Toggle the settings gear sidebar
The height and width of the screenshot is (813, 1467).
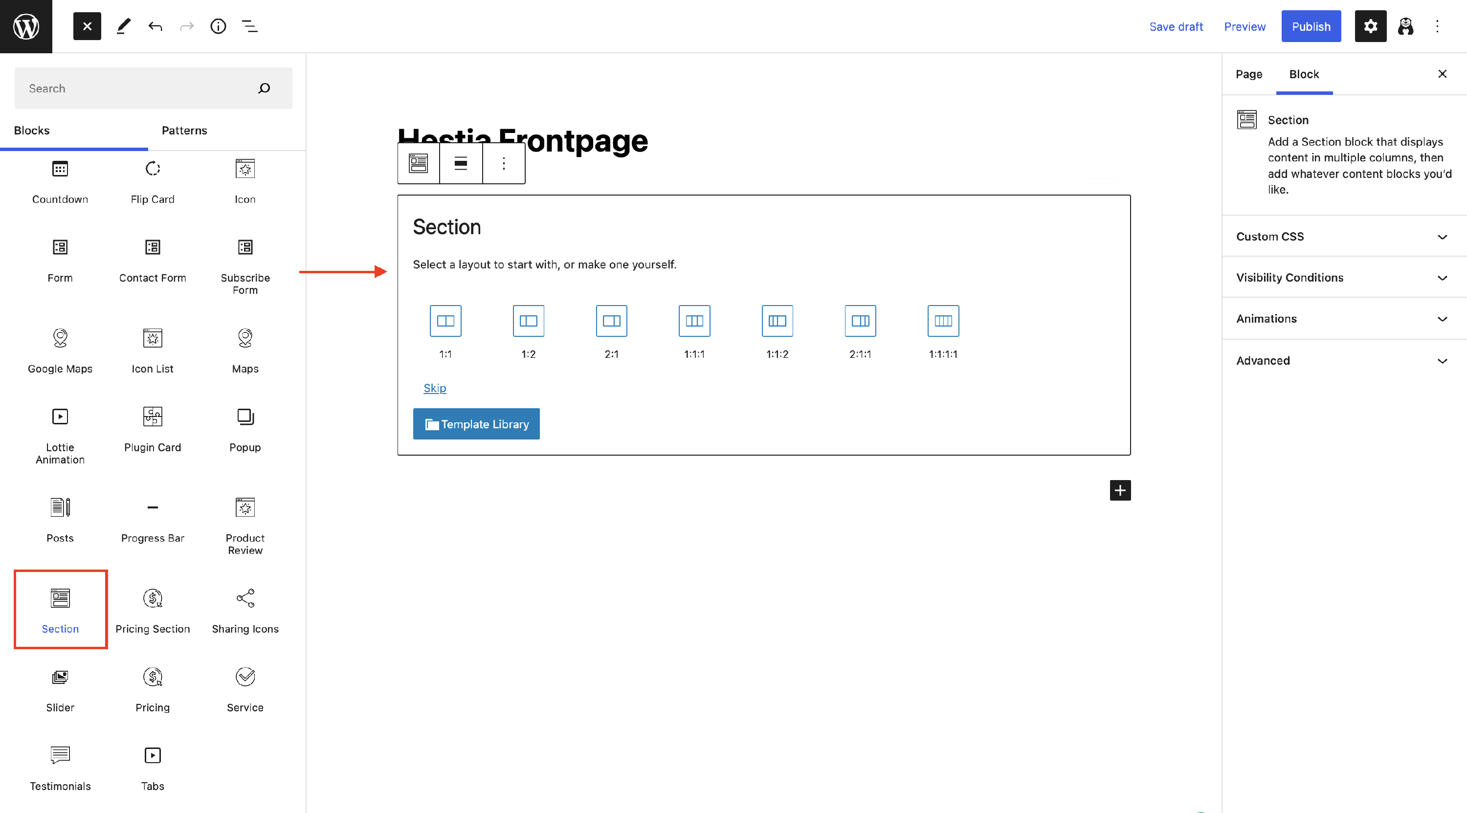[1370, 26]
